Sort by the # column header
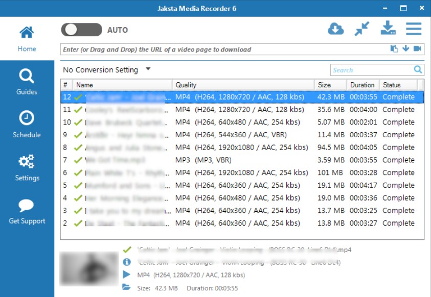The image size is (431, 297). (66, 85)
